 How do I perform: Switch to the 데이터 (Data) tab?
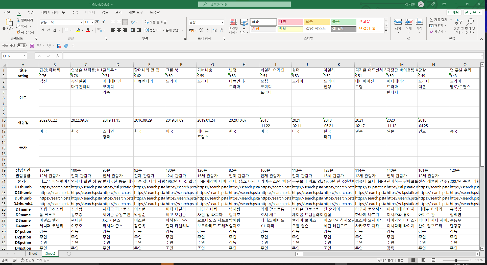[90, 12]
